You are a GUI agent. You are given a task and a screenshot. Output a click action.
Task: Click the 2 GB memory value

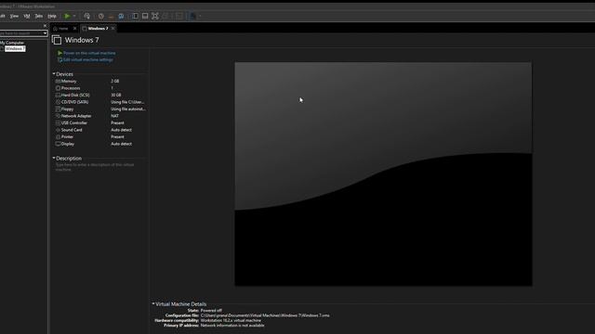point(115,81)
